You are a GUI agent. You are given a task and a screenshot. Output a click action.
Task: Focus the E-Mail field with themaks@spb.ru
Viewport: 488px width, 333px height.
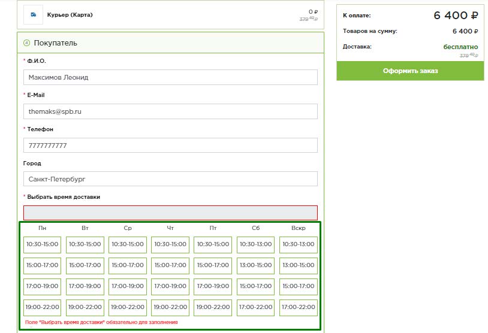point(170,111)
